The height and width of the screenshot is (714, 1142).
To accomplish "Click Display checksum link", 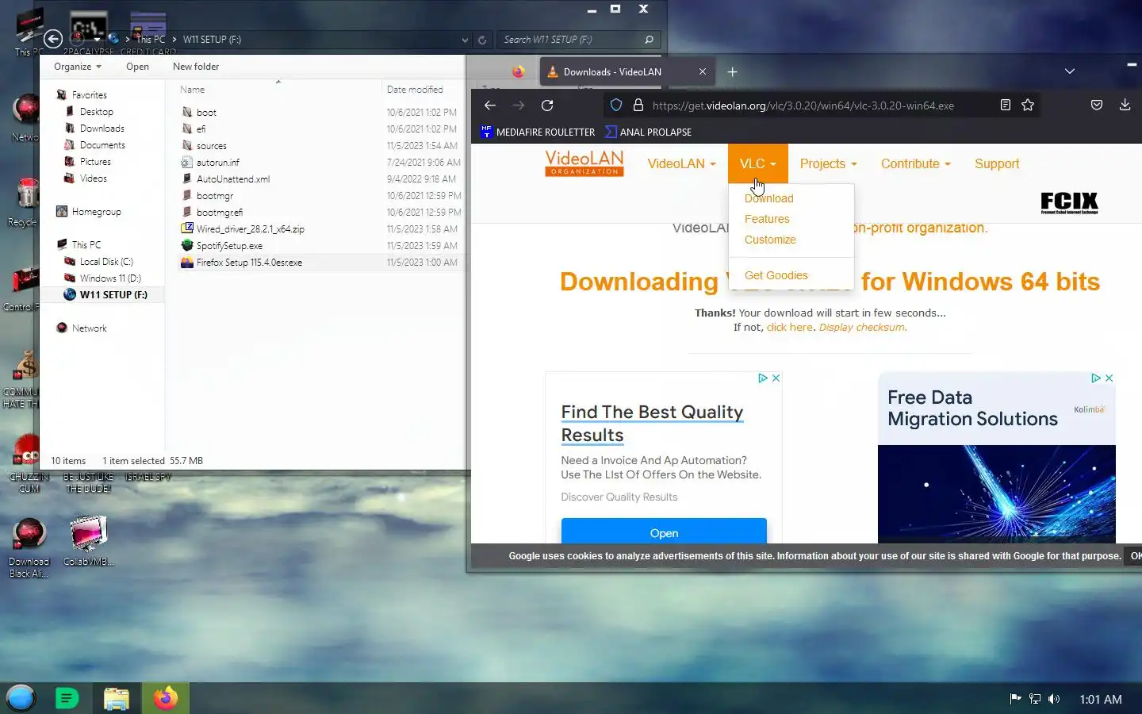I will pyautogui.click(x=861, y=327).
